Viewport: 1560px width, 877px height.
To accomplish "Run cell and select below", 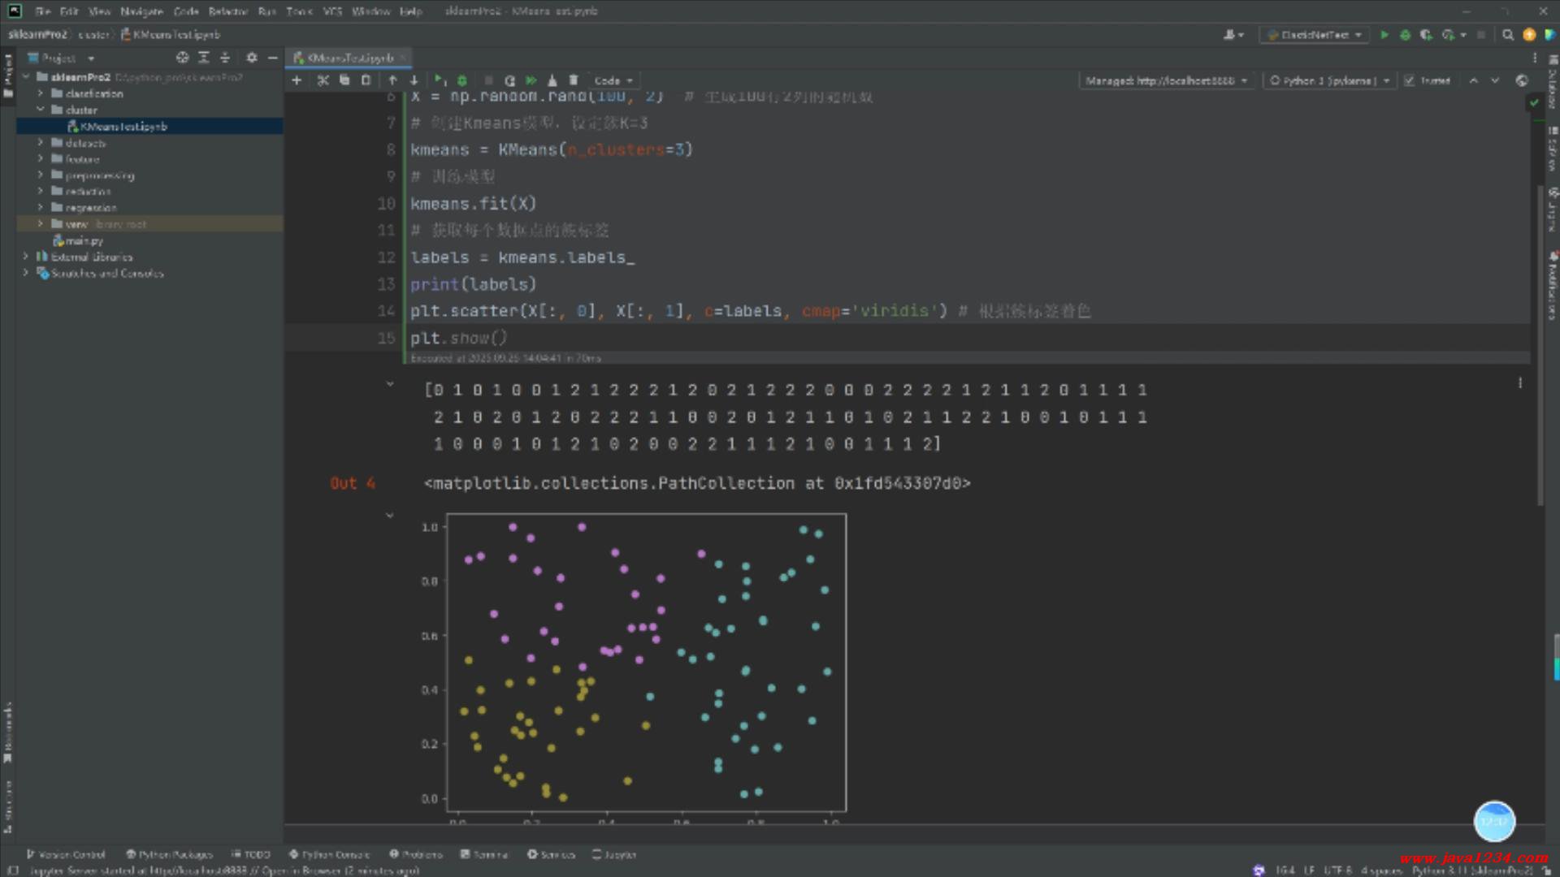I will [440, 80].
